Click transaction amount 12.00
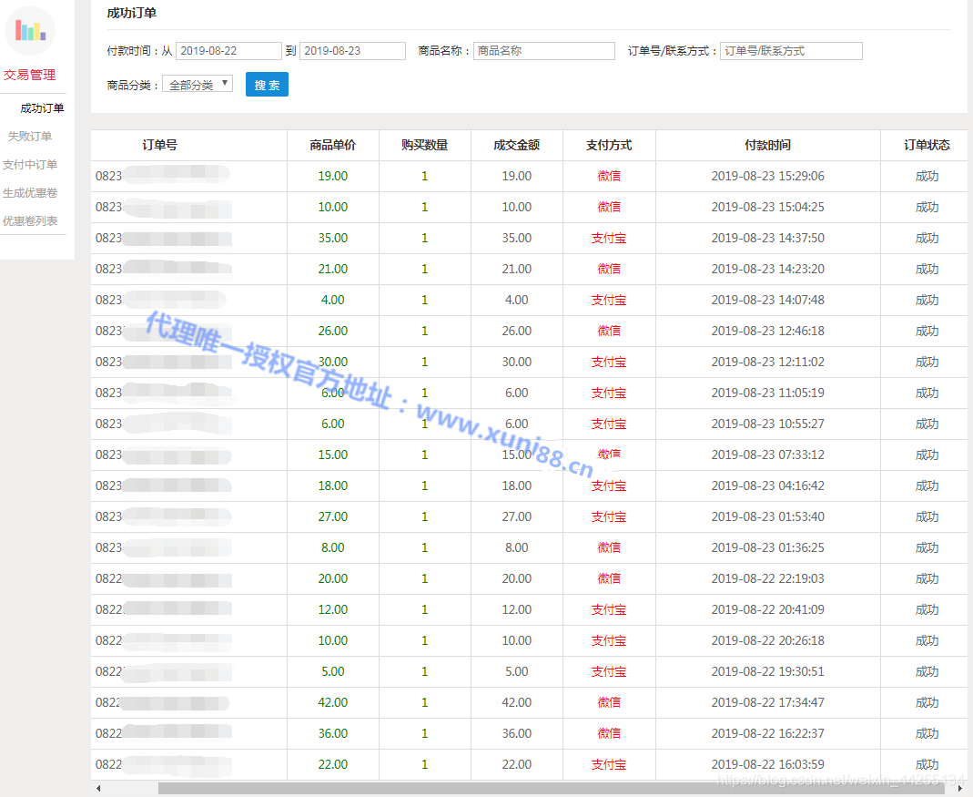973x797 pixels. 516,609
